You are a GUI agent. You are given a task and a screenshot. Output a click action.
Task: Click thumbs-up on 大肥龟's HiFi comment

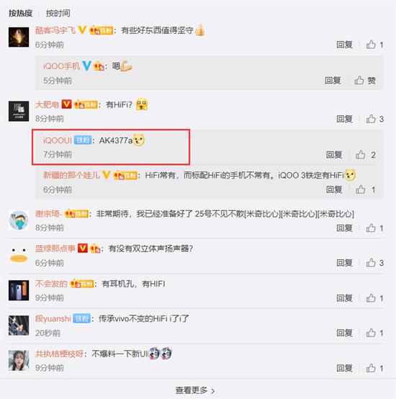point(374,119)
